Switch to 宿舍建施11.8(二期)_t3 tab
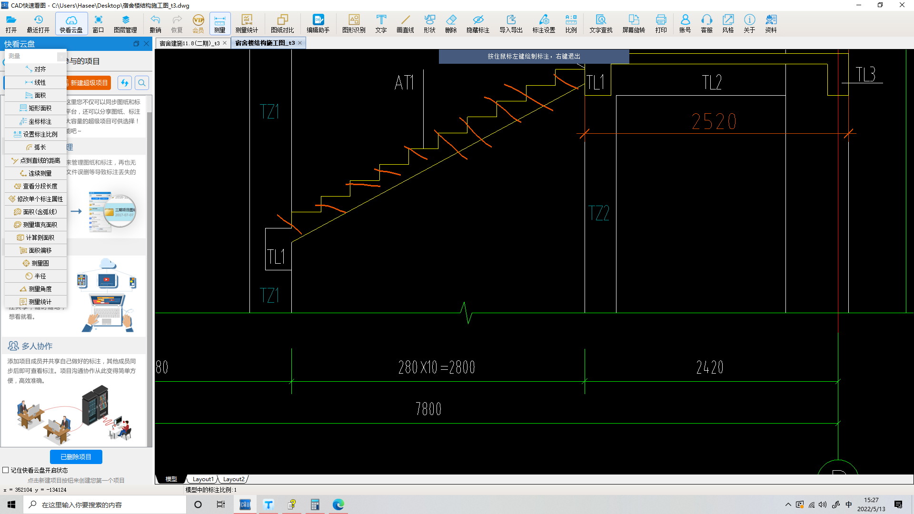 pyautogui.click(x=189, y=43)
